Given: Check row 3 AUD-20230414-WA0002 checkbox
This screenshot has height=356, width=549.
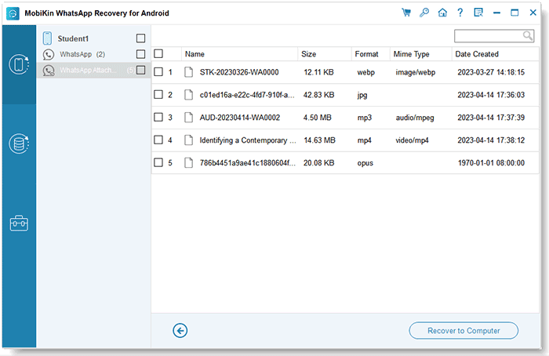Looking at the screenshot, I should pos(158,117).
